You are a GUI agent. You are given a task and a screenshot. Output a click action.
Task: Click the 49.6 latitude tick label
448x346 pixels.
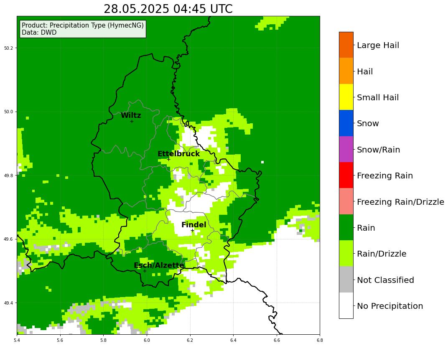tap(9, 239)
